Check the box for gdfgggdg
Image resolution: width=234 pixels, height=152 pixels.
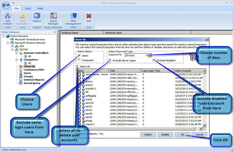(79, 96)
